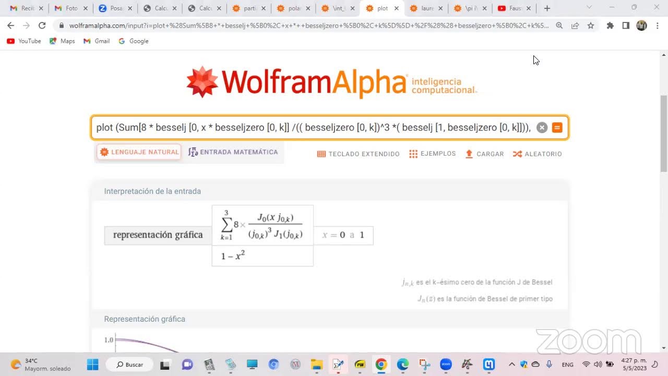Click inside the WolframAlpha query field
The width and height of the screenshot is (668, 376).
click(x=313, y=127)
